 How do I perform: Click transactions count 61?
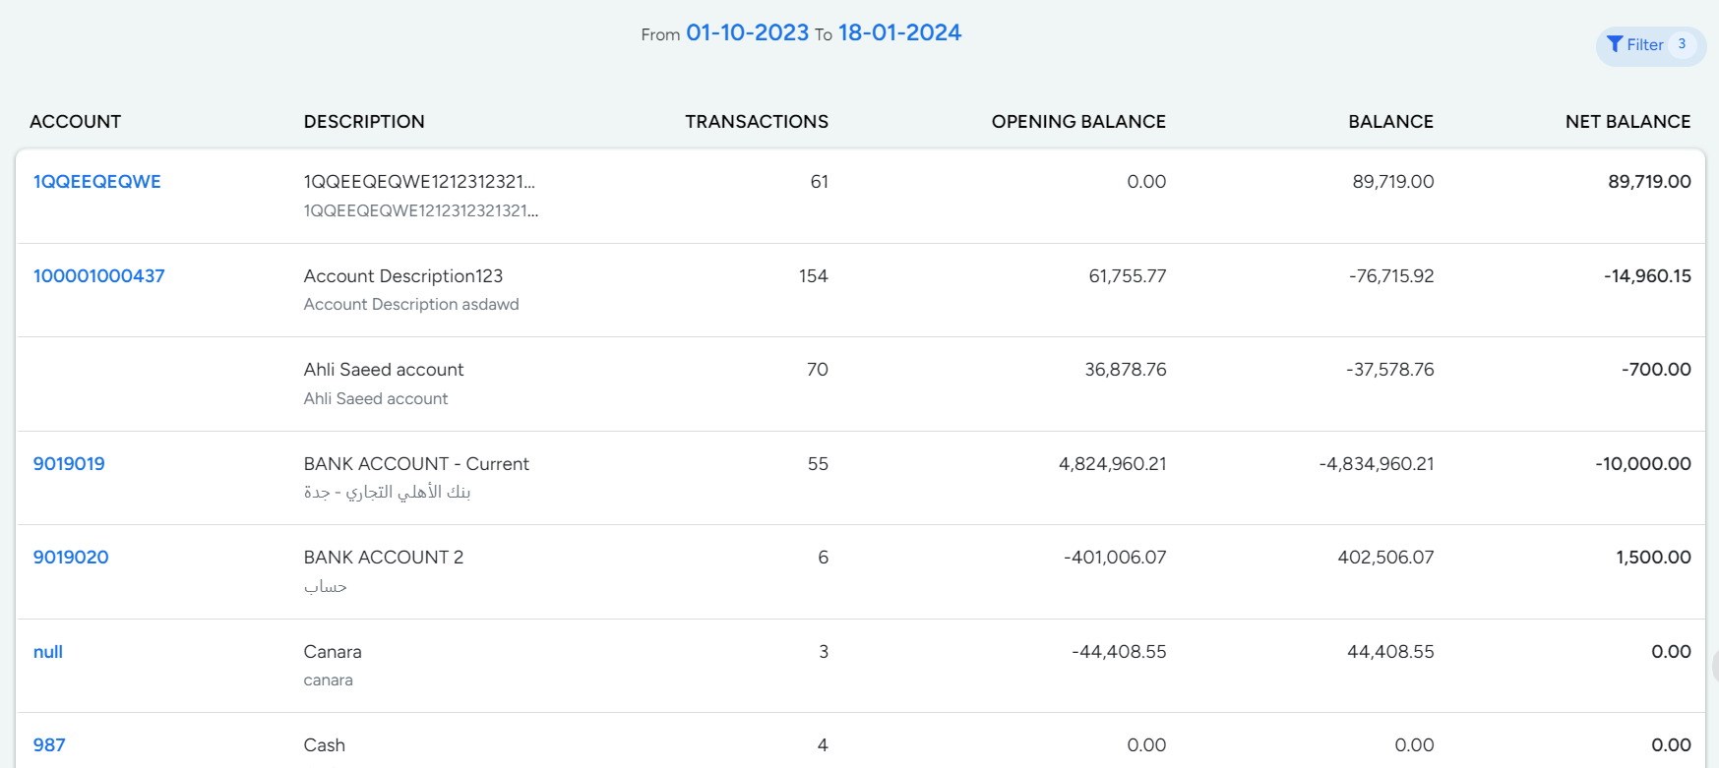pos(820,182)
